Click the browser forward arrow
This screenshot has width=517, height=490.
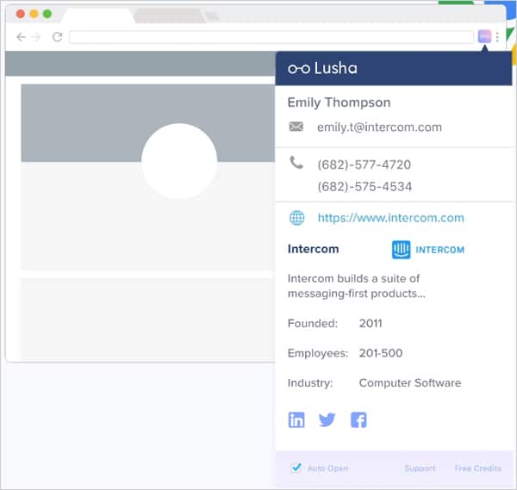coord(36,37)
